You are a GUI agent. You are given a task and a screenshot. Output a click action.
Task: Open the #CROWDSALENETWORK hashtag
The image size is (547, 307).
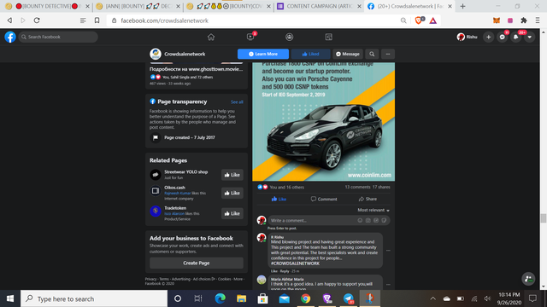tap(295, 264)
